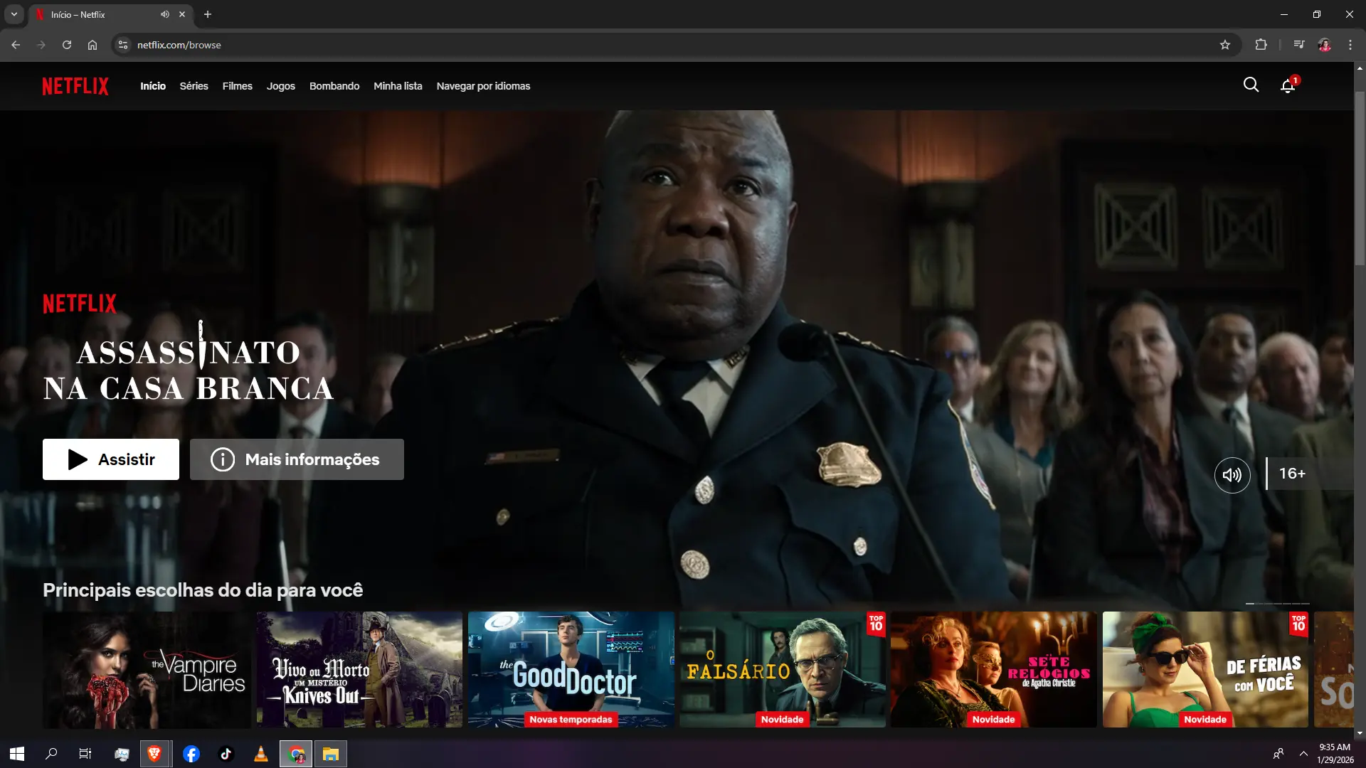1366x768 pixels.
Task: Open the browser home page
Action: pyautogui.click(x=92, y=45)
